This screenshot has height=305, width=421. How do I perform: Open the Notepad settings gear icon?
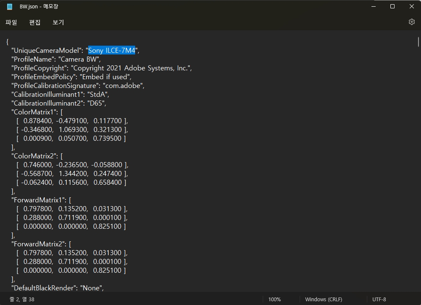411,22
